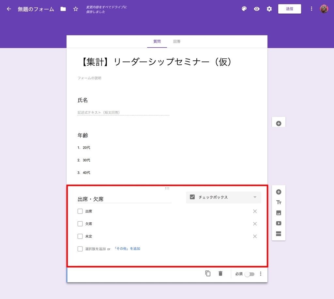Insert an image using the image icon
This screenshot has width=334, height=299.
click(x=279, y=213)
